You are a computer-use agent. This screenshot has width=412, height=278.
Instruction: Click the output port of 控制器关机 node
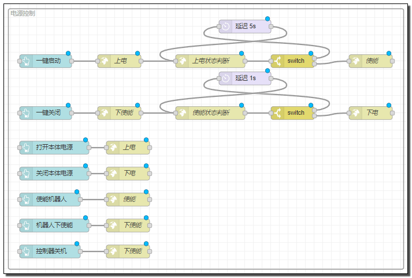(80, 251)
